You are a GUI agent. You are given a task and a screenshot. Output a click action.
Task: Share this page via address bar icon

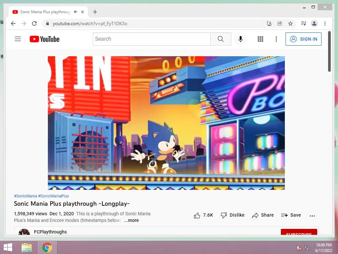click(280, 23)
